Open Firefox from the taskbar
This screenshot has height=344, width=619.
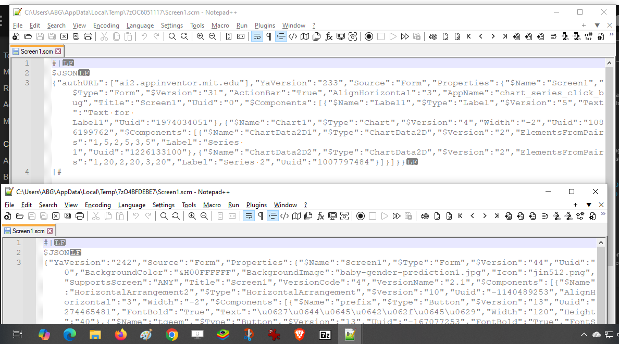point(121,335)
